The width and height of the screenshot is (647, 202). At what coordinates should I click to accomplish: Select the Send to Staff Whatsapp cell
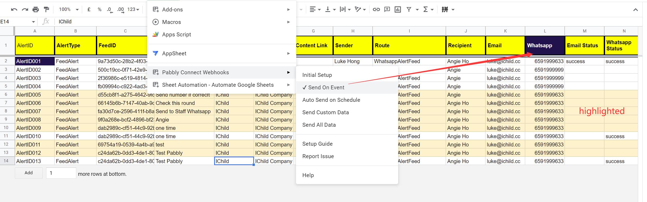pos(184,111)
